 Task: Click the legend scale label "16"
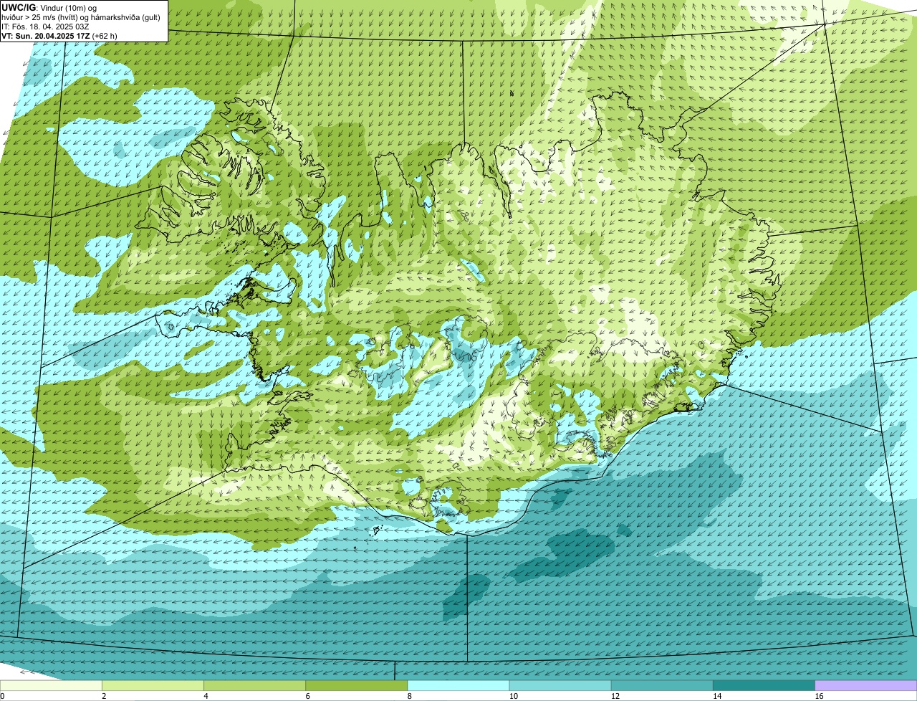point(819,696)
